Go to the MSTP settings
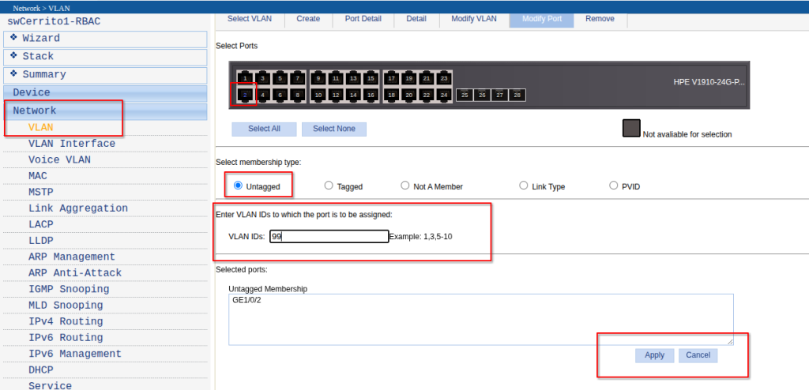The image size is (809, 390). pos(41,193)
